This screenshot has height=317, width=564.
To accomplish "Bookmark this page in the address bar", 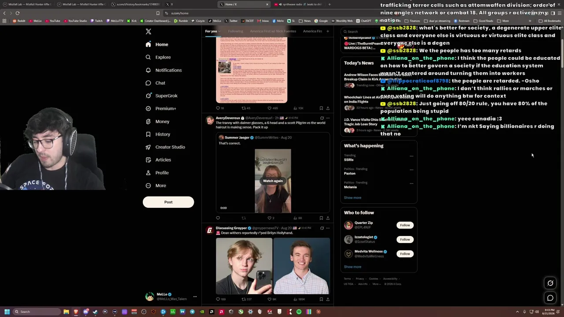I will [158, 13].
